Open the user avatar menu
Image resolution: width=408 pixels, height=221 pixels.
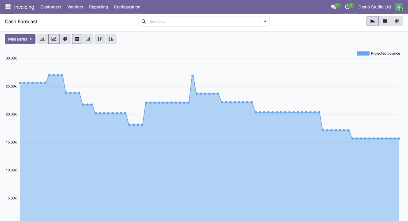(398, 7)
